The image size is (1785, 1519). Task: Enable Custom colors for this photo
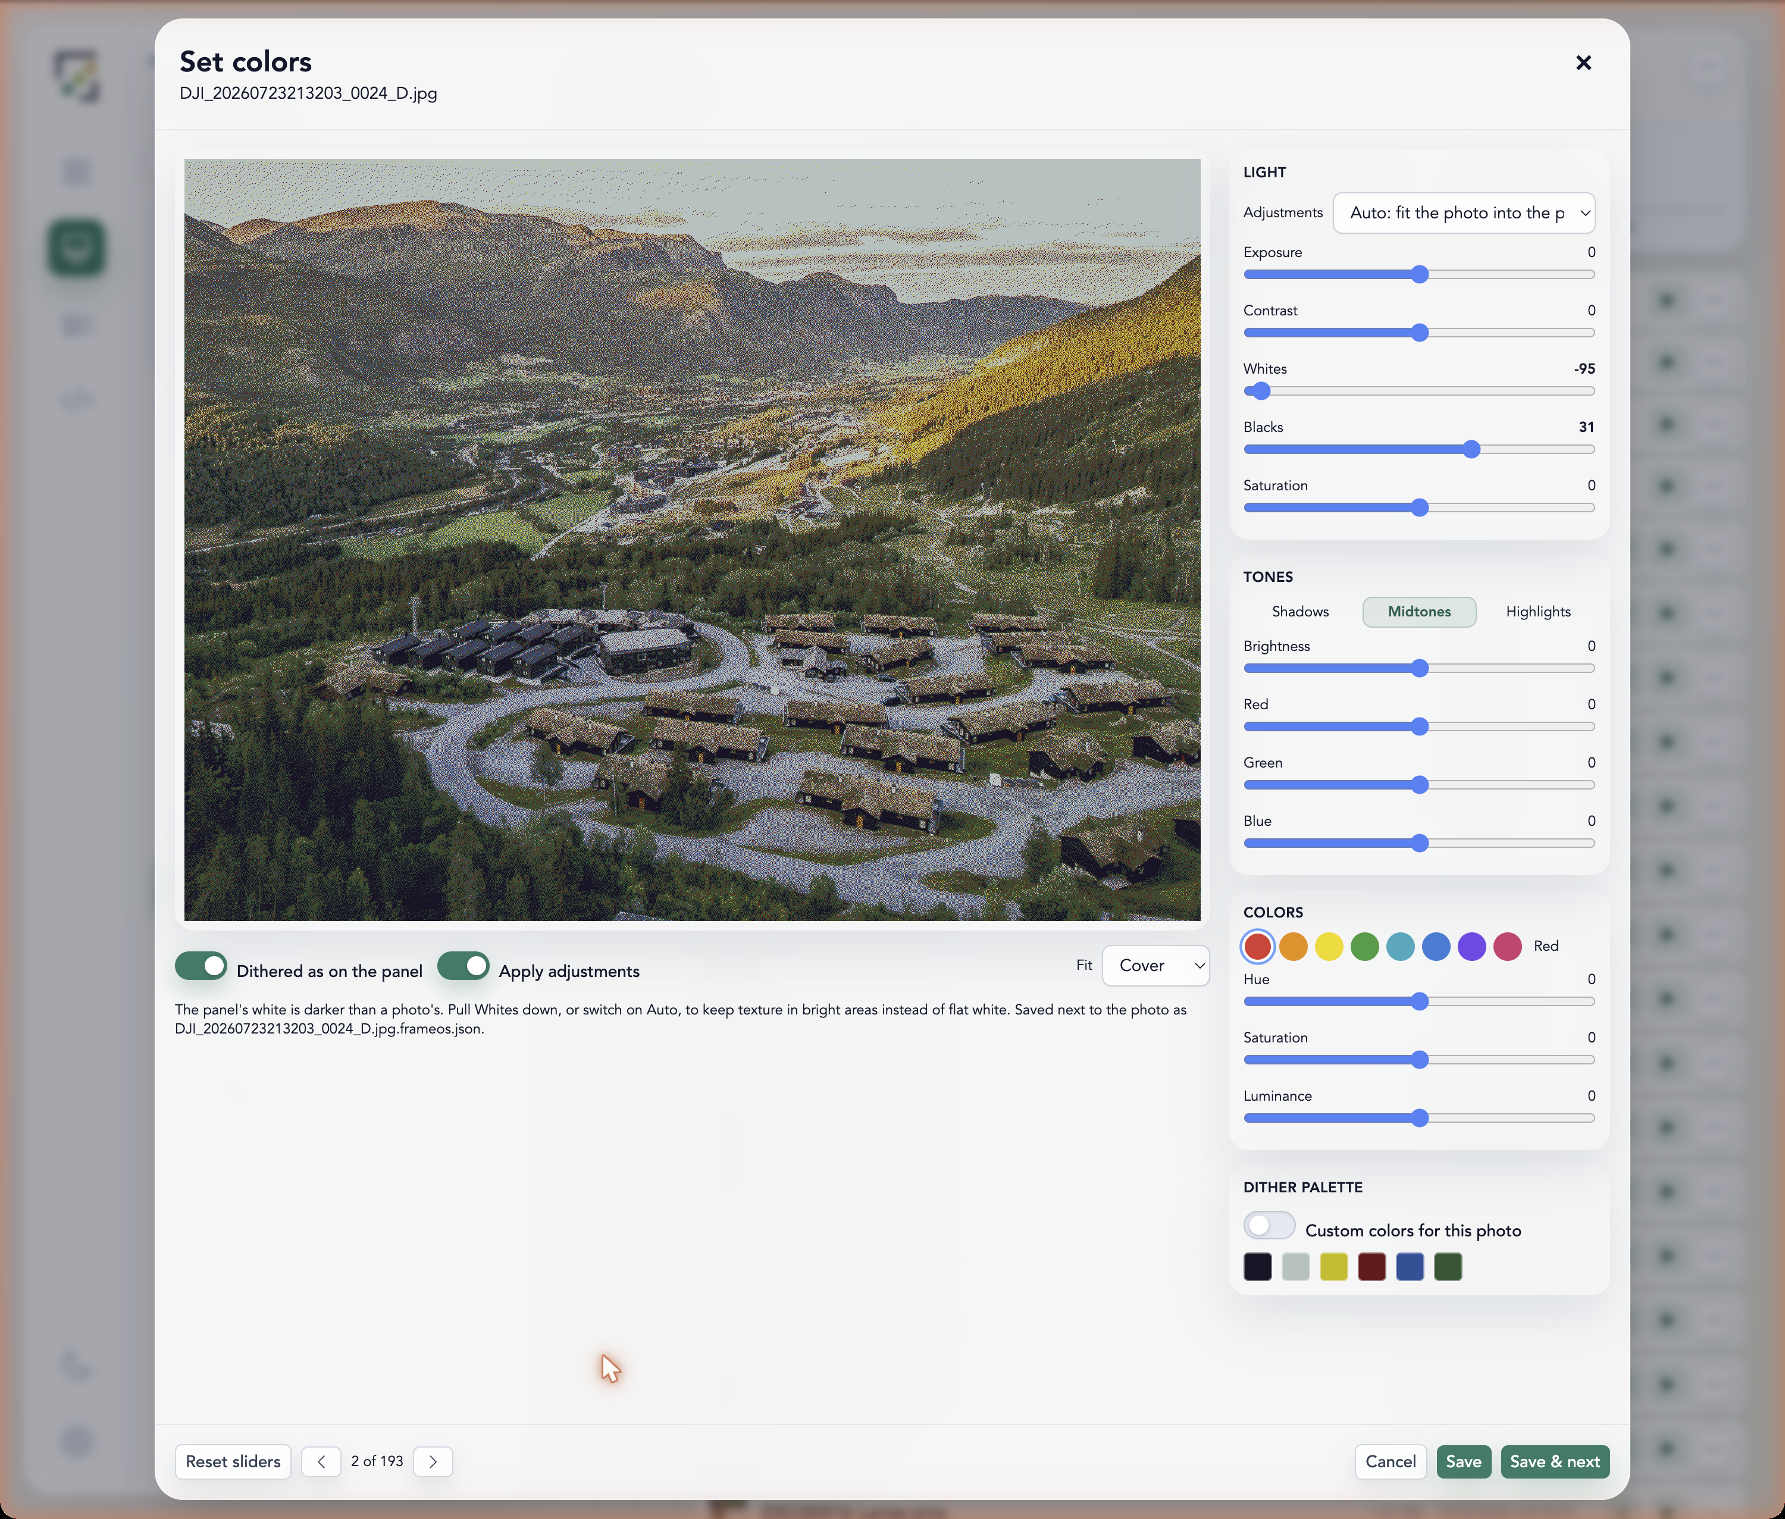click(1269, 1225)
